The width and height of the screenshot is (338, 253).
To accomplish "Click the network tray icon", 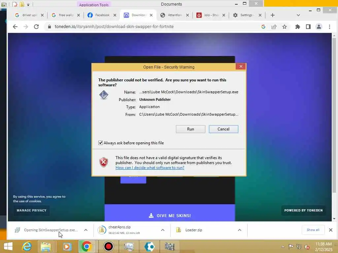I will tap(299, 246).
